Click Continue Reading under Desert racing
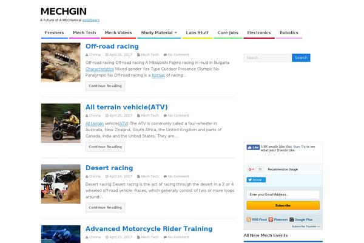This screenshot has width=364, height=243. (x=105, y=207)
